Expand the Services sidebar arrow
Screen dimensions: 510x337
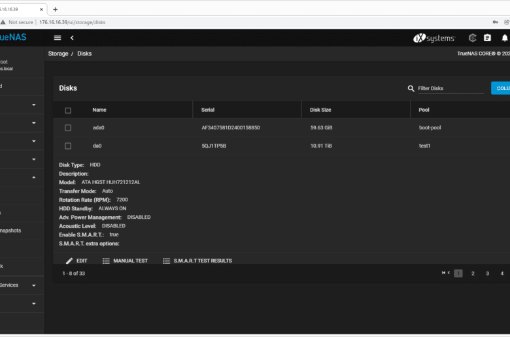point(34,285)
